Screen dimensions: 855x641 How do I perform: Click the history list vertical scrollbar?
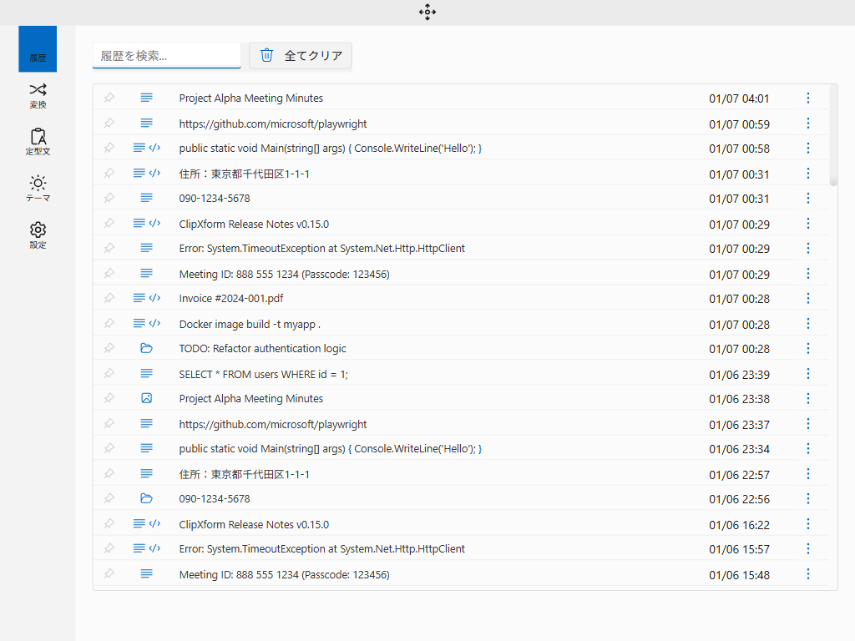coord(833,135)
